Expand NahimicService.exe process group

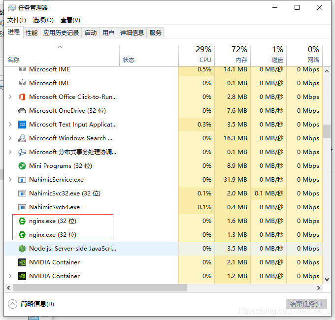[x=10, y=180]
